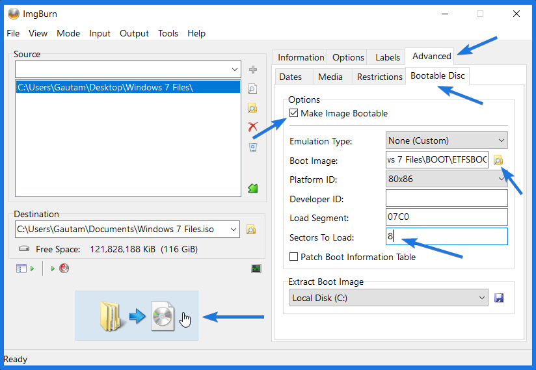Browse for a source folder
Viewport: 536px width, 370px height.
[252, 108]
